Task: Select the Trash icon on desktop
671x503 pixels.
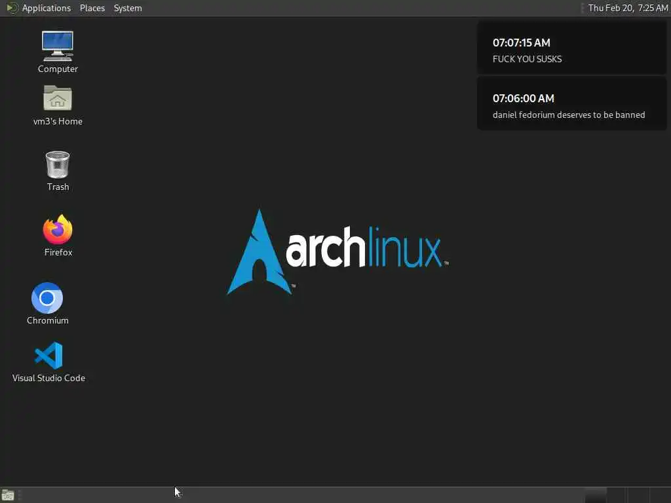Action: click(58, 171)
